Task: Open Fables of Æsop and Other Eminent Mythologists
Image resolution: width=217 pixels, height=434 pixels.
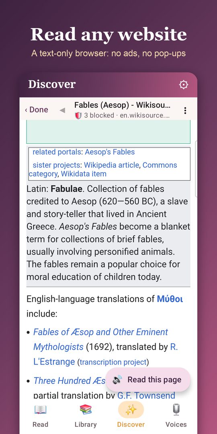Action: click(x=100, y=339)
